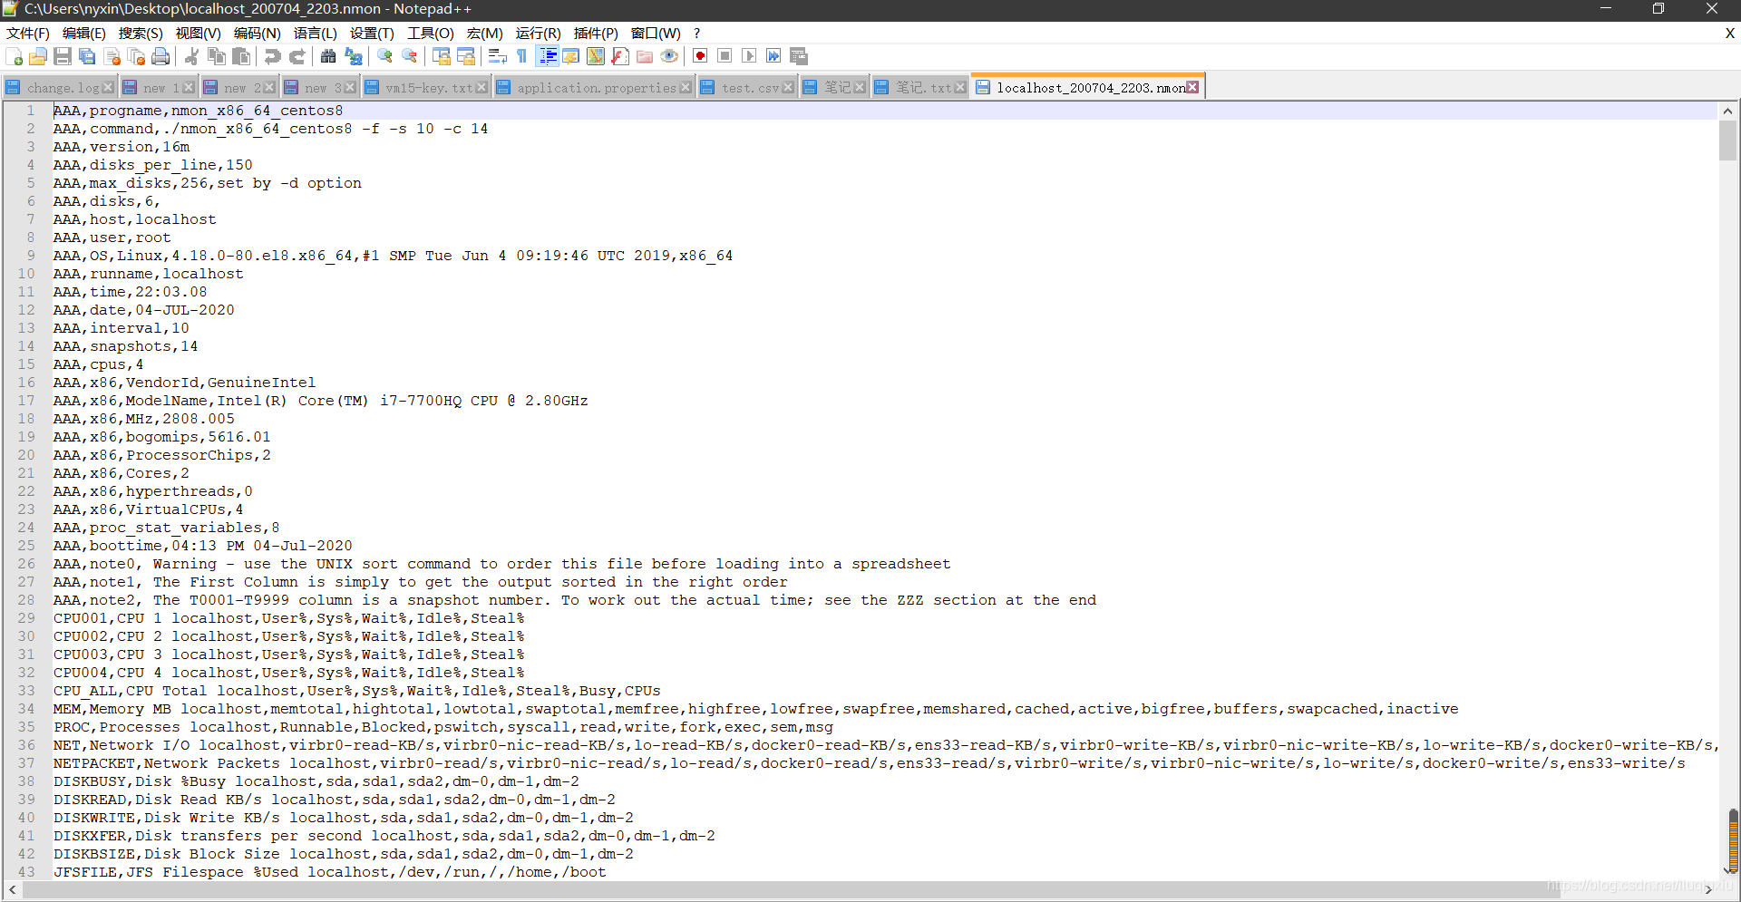1741x902 pixels.
Task: Close the application.properties tab
Action: (x=686, y=88)
